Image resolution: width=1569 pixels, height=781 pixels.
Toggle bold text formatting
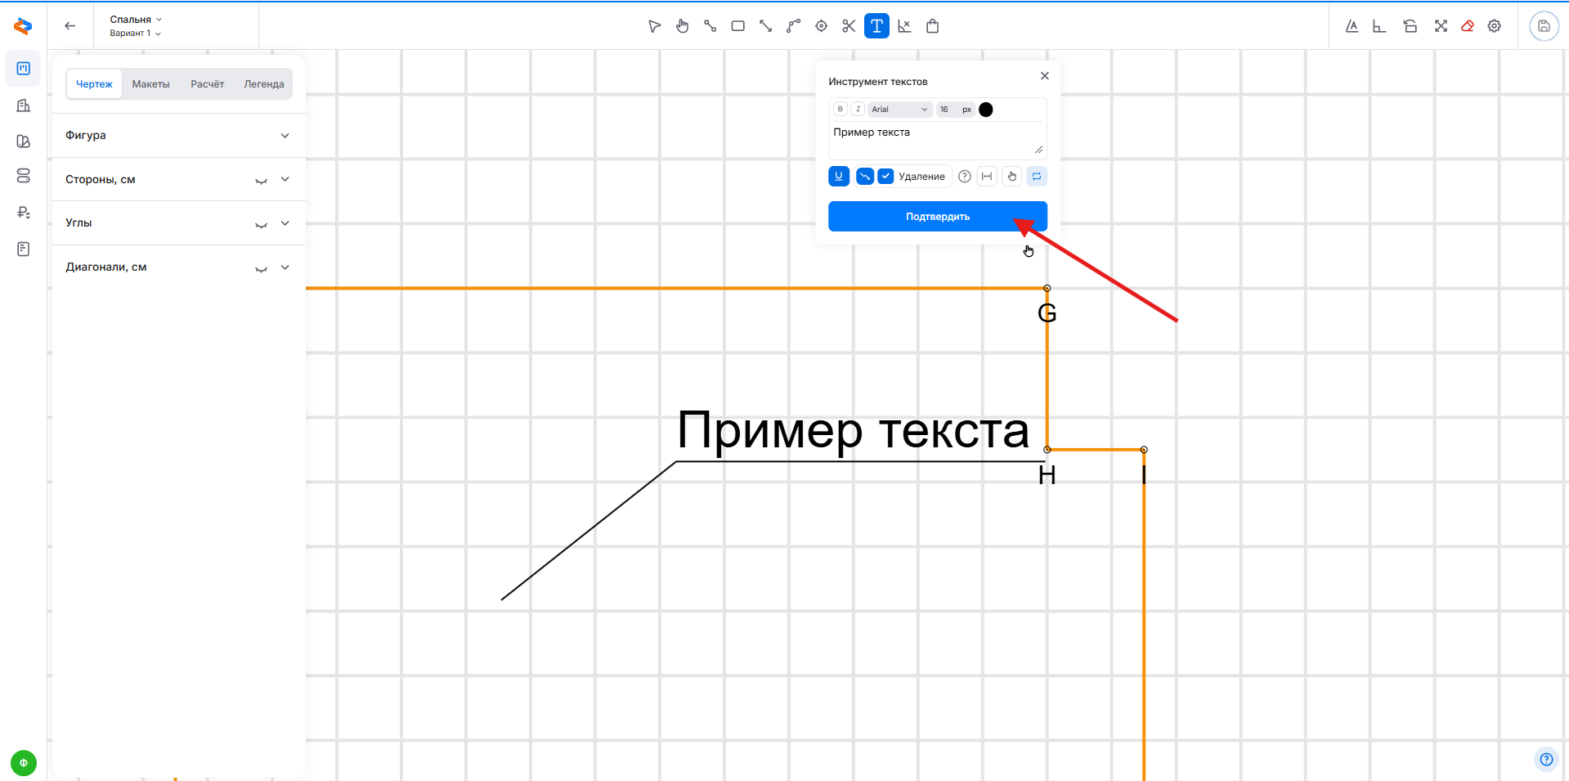click(840, 110)
